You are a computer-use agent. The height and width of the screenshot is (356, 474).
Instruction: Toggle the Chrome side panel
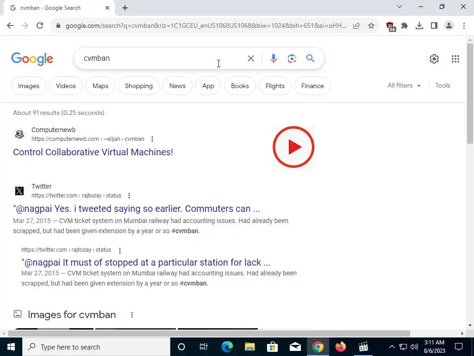434,26
